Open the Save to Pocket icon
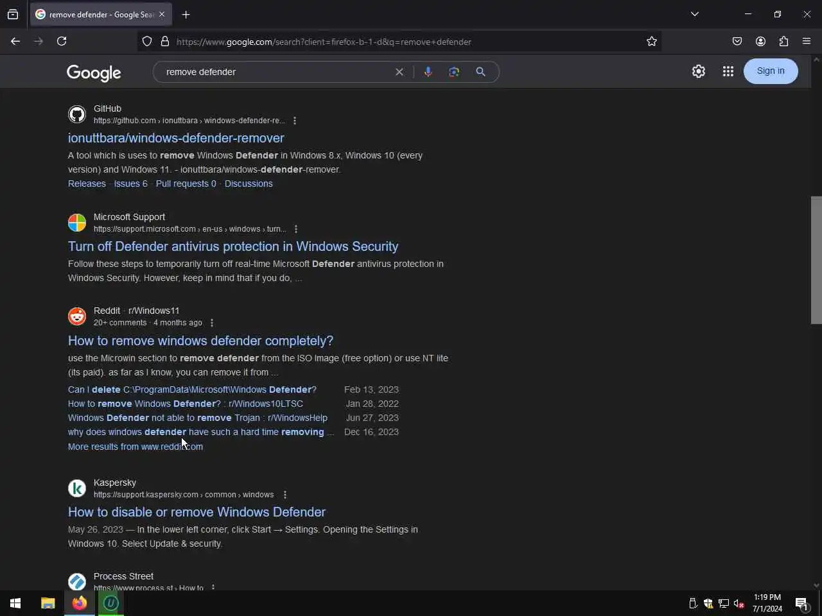This screenshot has width=822, height=616. (737, 41)
